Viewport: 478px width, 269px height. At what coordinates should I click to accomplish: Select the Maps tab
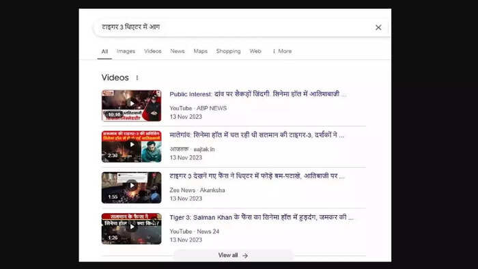pyautogui.click(x=200, y=51)
